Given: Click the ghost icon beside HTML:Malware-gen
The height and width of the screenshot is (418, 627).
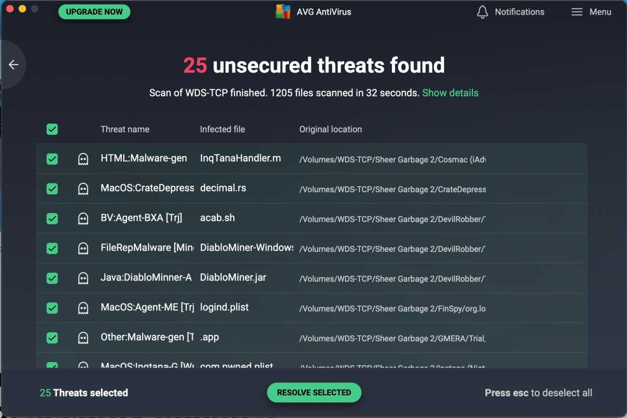Looking at the screenshot, I should pos(83,159).
